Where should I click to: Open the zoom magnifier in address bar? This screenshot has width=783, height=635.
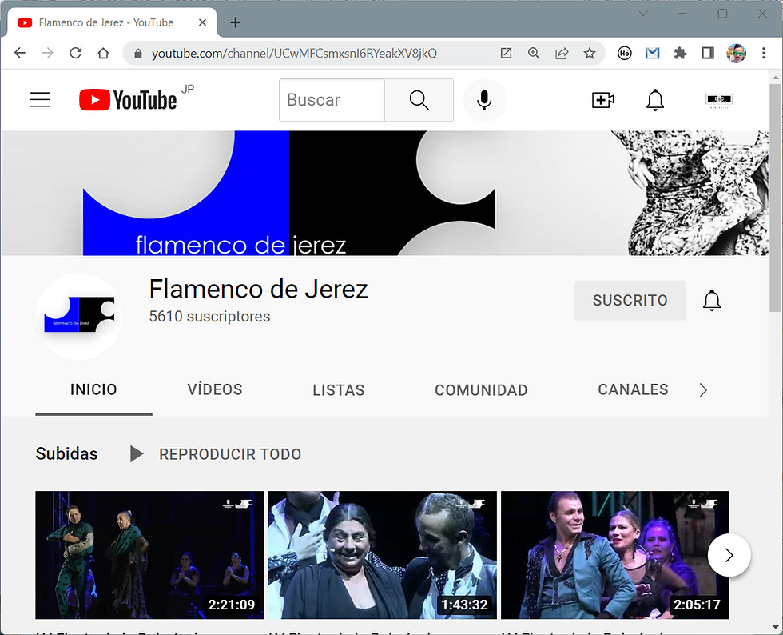(x=534, y=53)
